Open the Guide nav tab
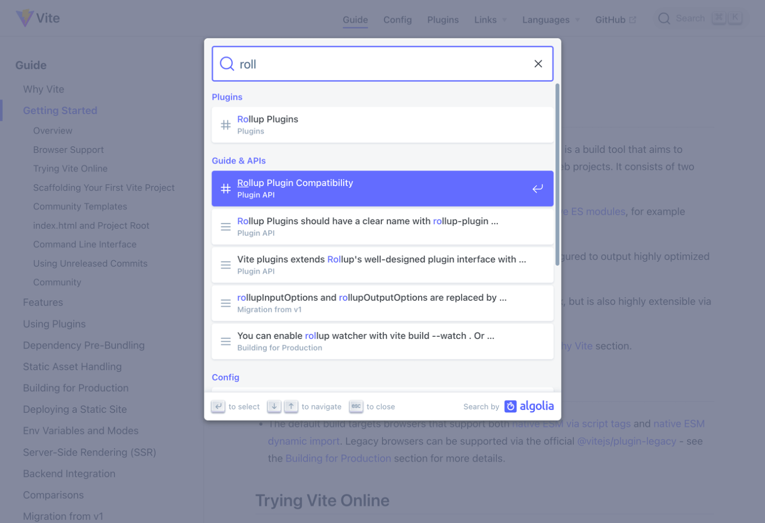 (x=355, y=20)
